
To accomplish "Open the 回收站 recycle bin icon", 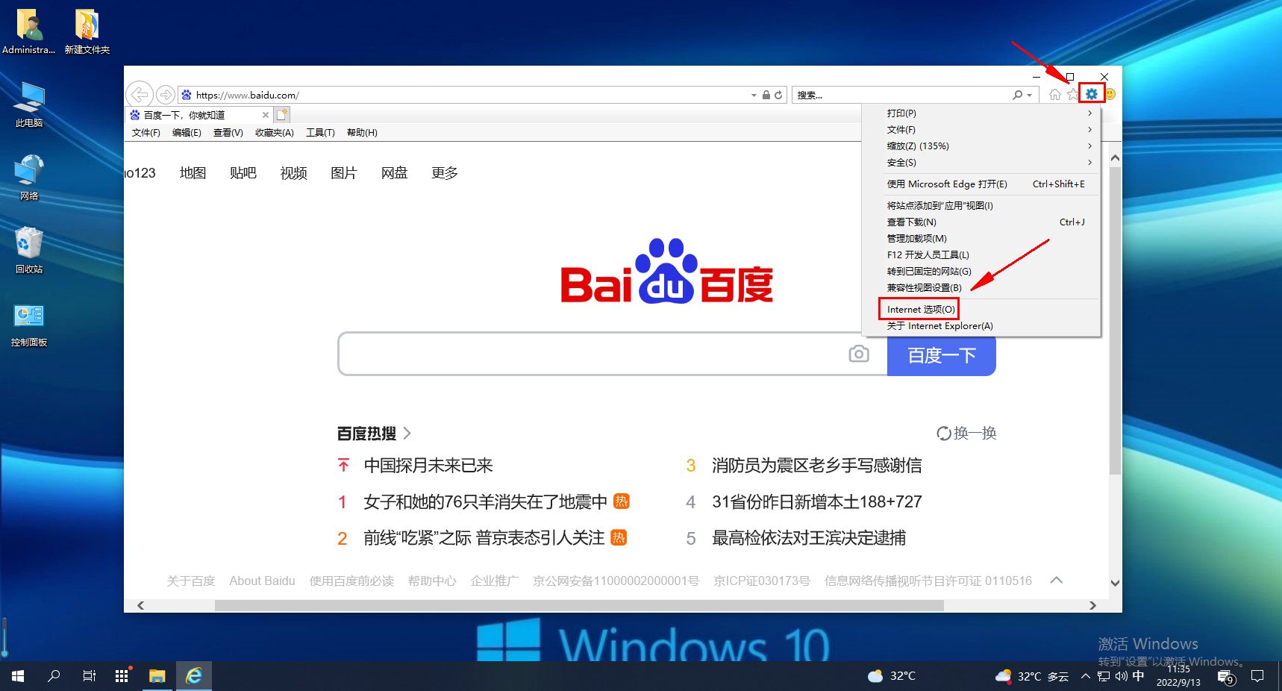I will (x=29, y=251).
